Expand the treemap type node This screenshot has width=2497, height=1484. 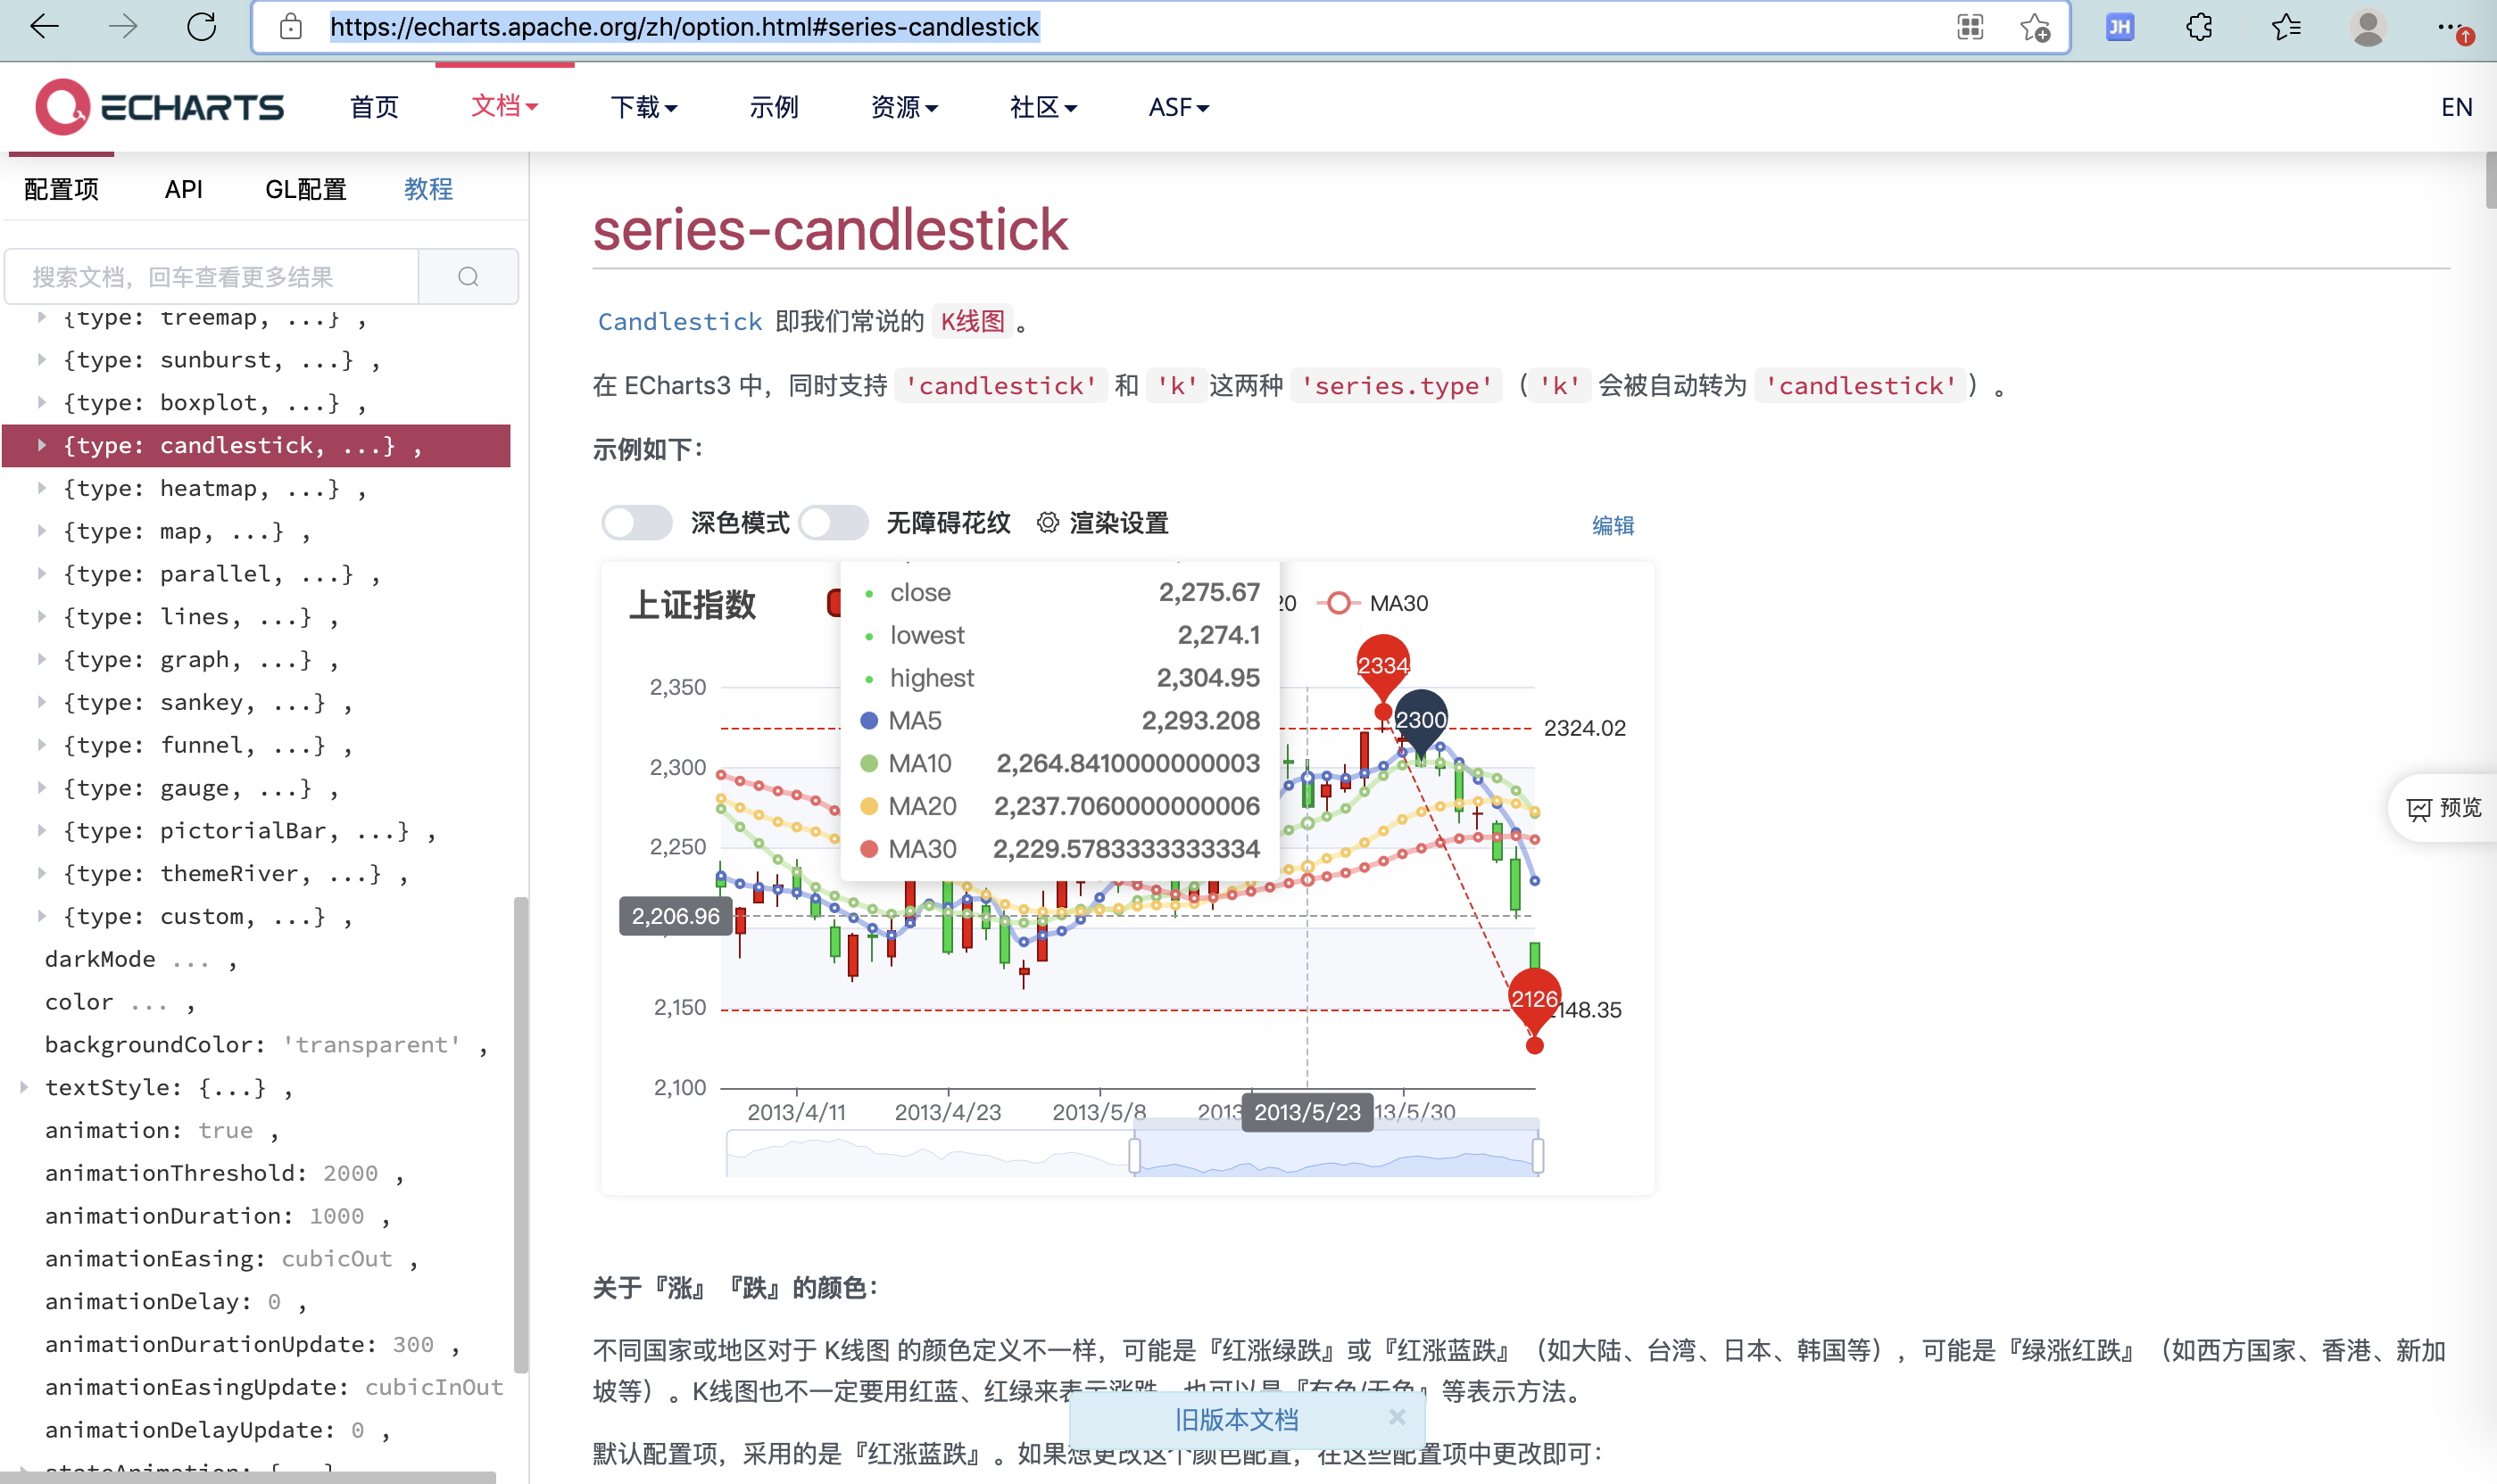point(41,317)
